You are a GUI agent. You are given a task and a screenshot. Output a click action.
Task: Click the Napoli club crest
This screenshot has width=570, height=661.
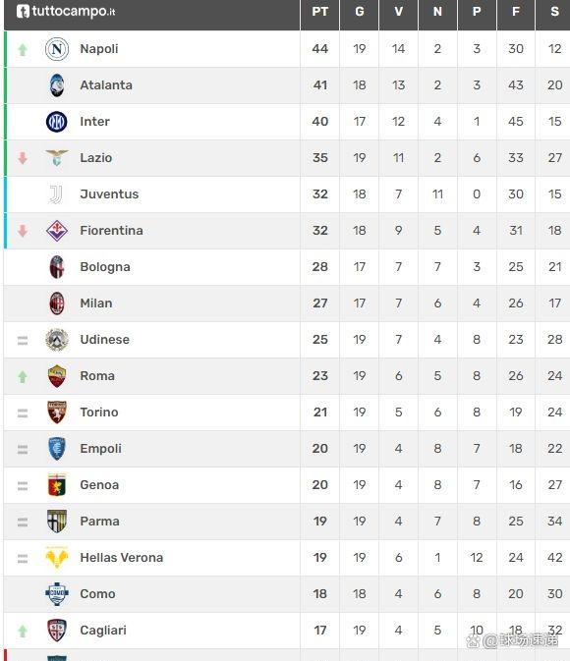click(57, 49)
